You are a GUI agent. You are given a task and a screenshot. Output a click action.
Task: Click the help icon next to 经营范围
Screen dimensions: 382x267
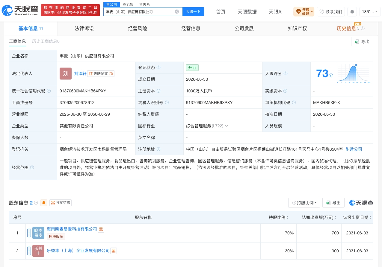pos(32,167)
